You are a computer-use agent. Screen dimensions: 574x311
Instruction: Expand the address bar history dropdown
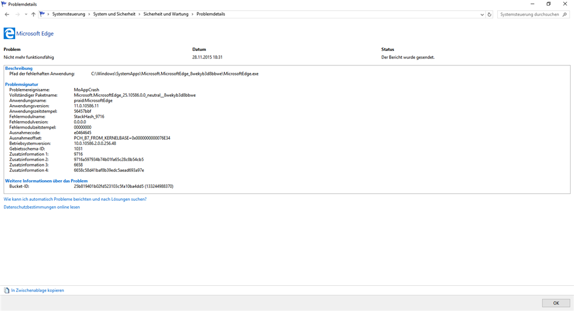coord(482,15)
